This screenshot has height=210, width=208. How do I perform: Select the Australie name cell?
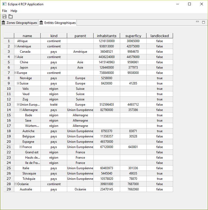27,189
